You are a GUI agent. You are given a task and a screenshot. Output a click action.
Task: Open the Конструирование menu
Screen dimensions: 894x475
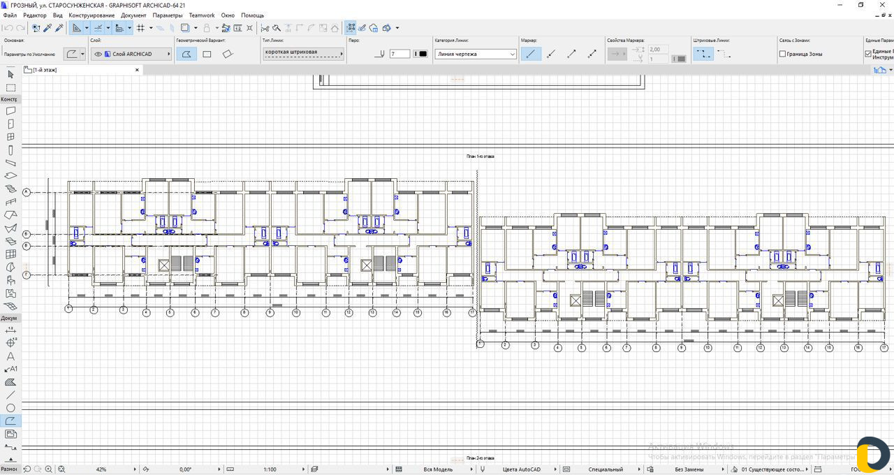91,15
